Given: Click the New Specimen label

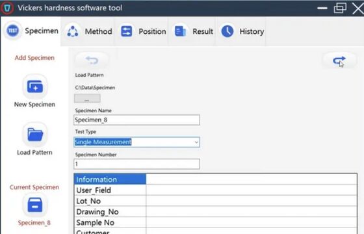Looking at the screenshot, I should (34, 105).
